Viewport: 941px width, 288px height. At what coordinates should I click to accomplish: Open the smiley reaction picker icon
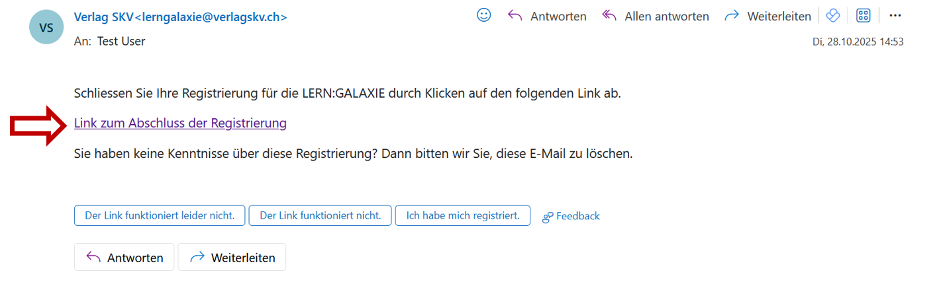[x=484, y=15]
